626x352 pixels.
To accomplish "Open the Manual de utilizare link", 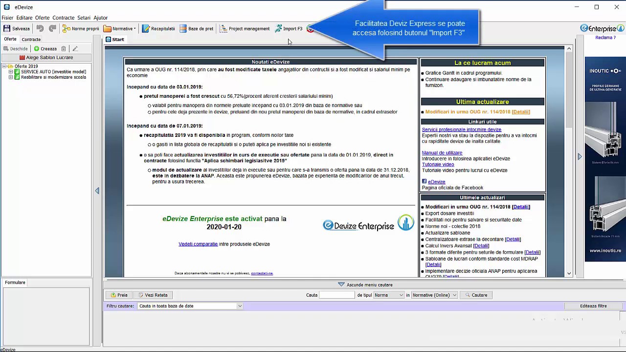I will click(442, 153).
